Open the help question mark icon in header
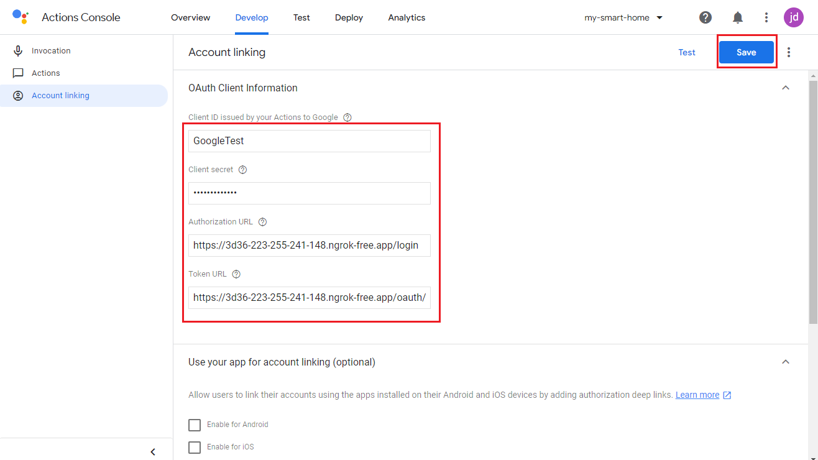Screen dimensions: 818x460 click(705, 17)
